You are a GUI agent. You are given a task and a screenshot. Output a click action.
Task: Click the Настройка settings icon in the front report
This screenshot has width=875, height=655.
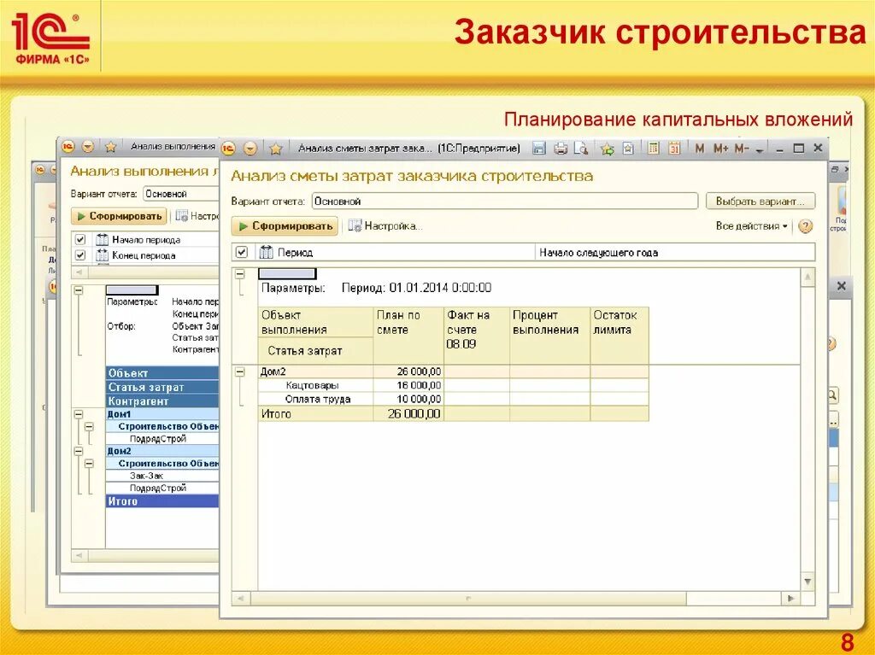355,226
